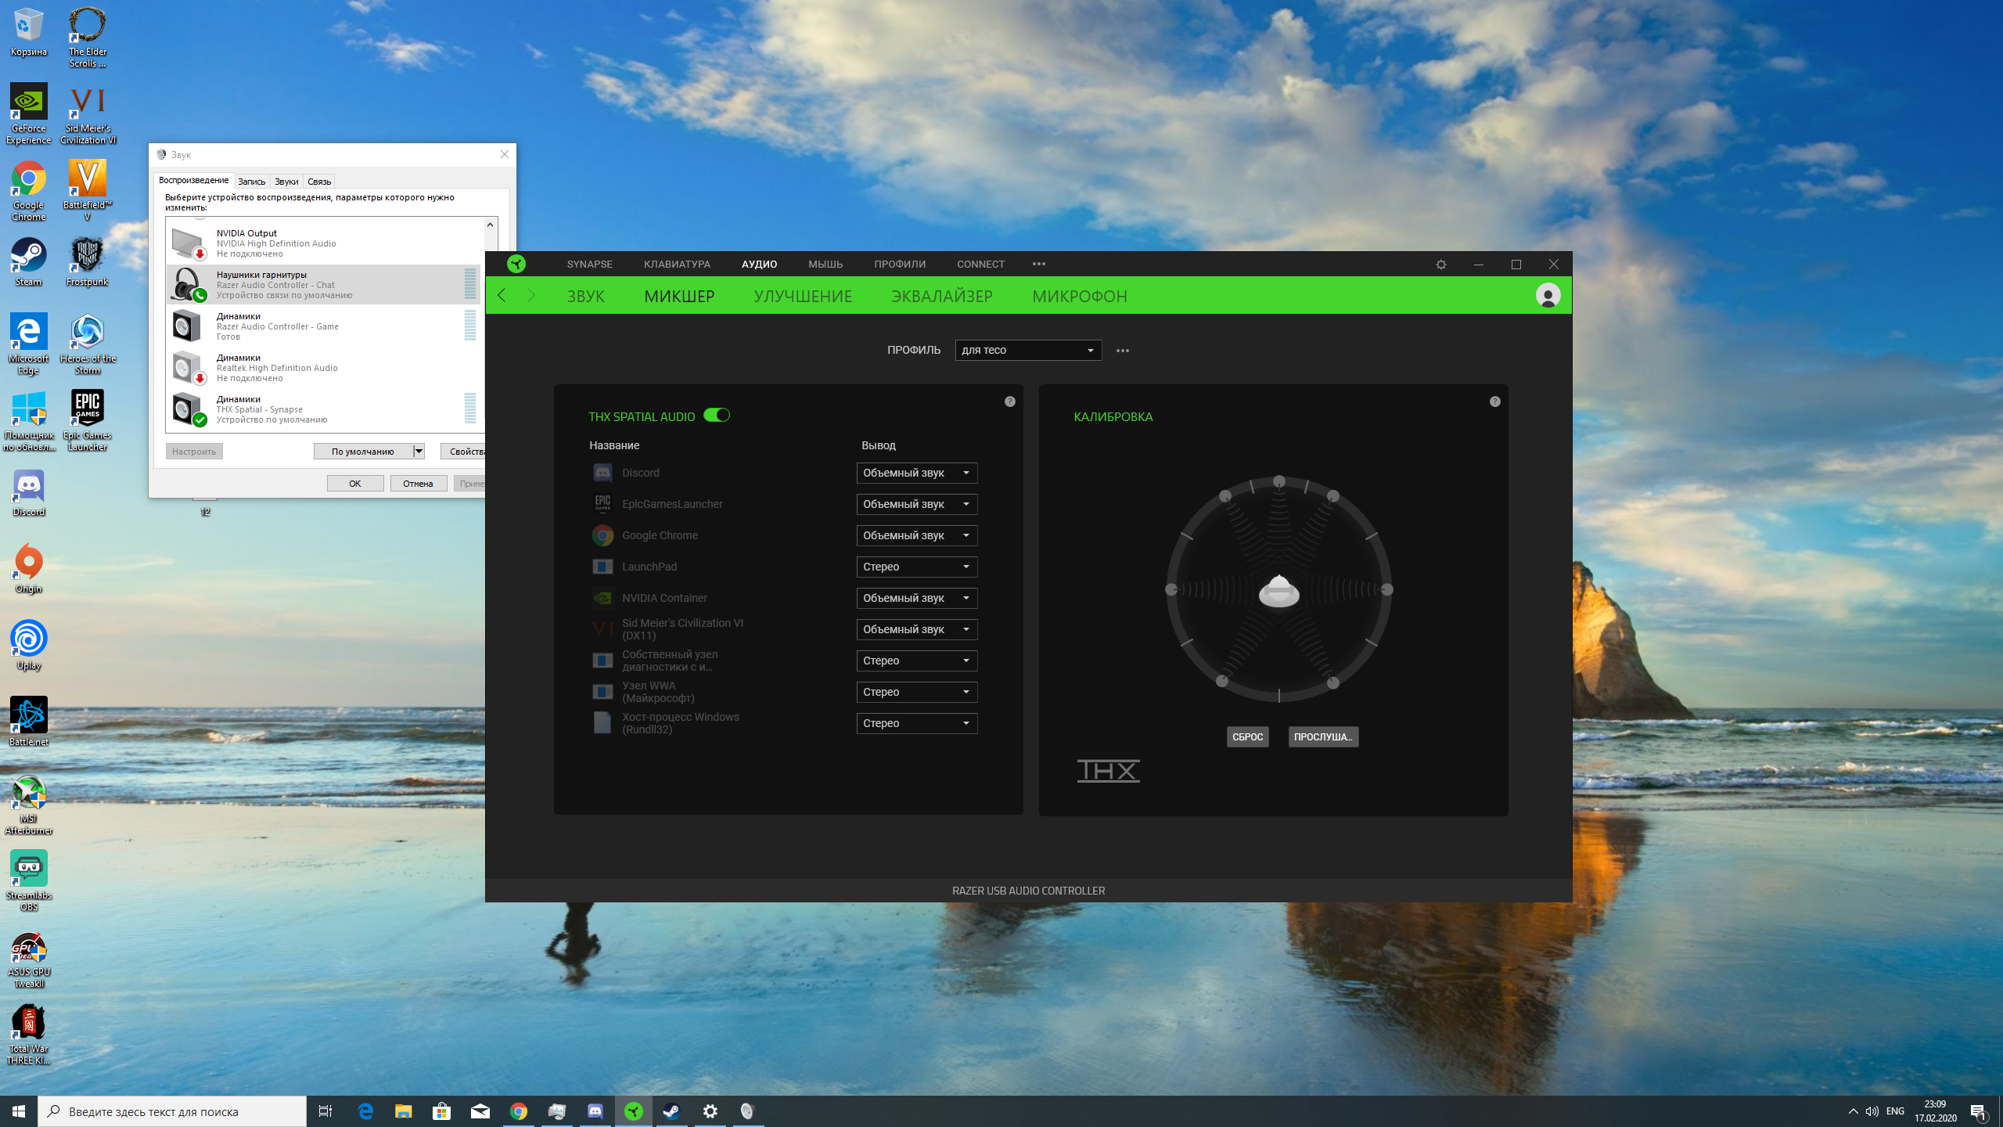Open calibration panel help icon

(x=1495, y=401)
